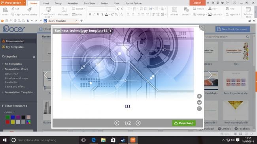Click the Text Box tool

pos(174,11)
